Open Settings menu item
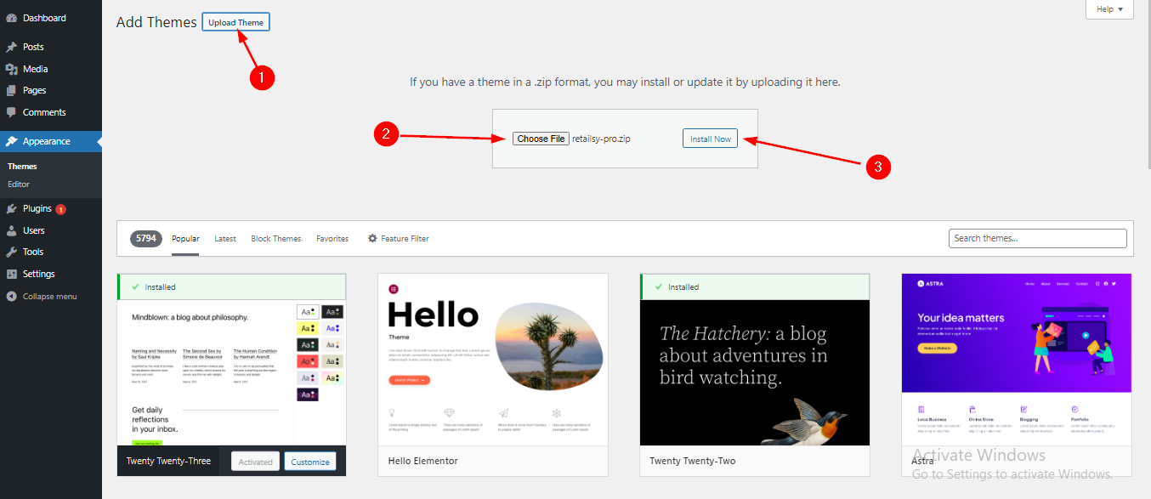Screen dimensions: 1151x499 51,274
